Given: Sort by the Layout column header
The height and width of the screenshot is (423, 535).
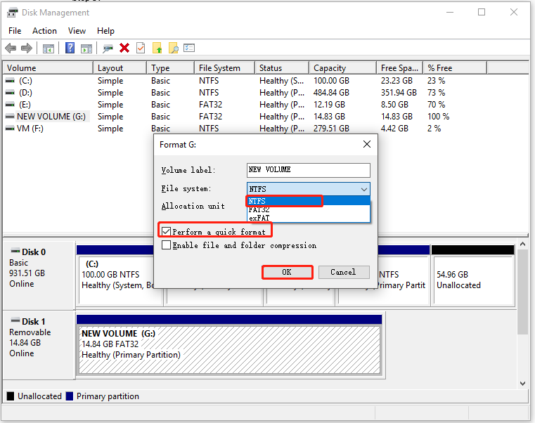Looking at the screenshot, I should coord(120,68).
